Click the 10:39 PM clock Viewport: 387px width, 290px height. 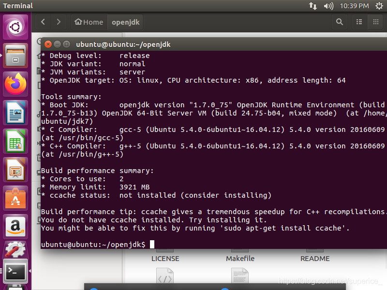[x=354, y=6]
